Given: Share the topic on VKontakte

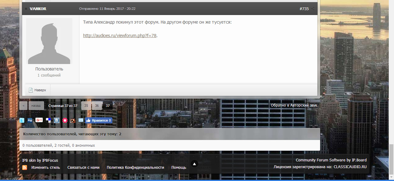Looking at the screenshot, I should tap(57, 120).
